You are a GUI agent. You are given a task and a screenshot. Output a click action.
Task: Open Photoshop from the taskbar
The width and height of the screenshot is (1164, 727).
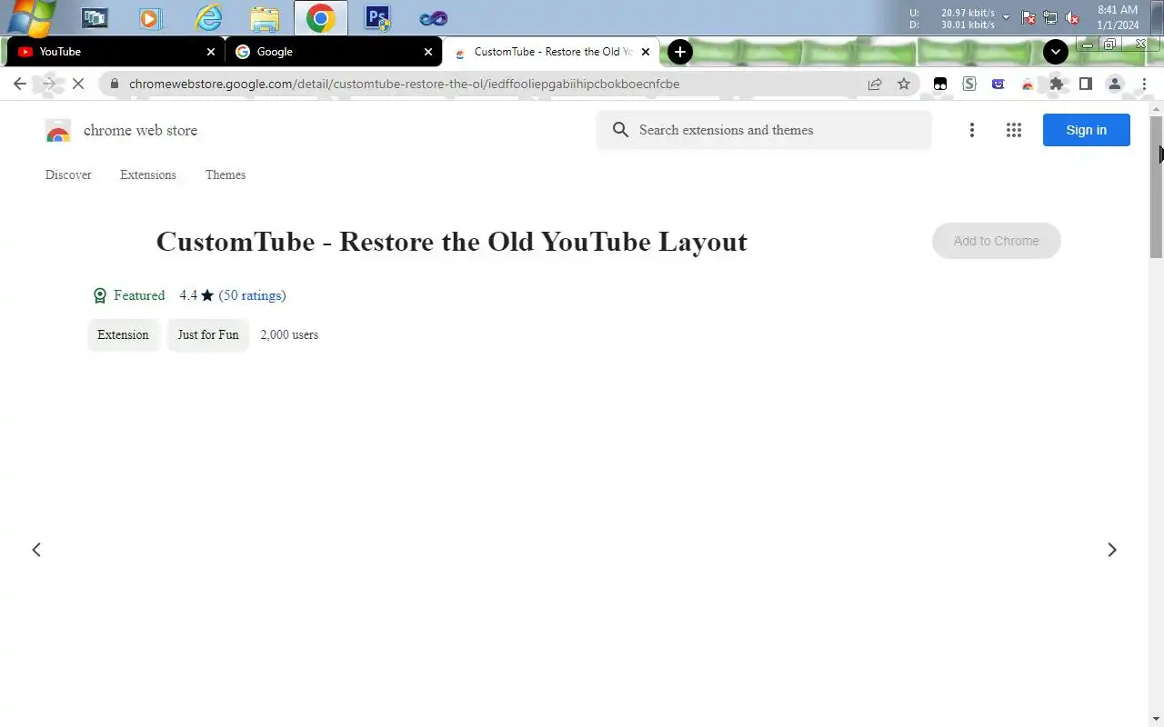376,17
